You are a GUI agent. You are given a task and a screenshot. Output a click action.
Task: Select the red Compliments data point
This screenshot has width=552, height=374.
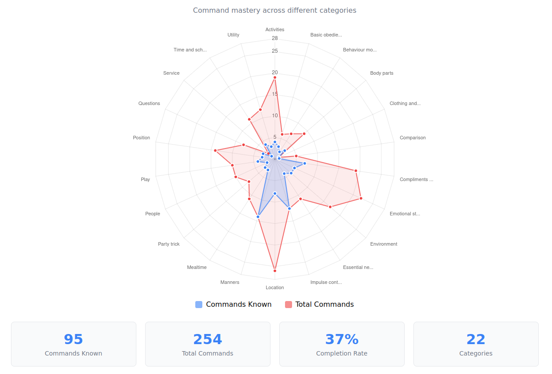pos(356,171)
